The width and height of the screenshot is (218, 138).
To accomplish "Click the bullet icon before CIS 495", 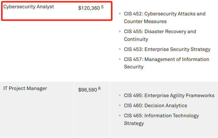I will pos(120,95).
